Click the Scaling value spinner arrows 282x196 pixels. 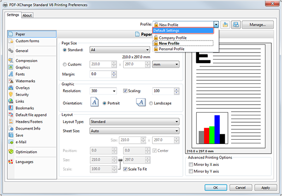[176, 91]
